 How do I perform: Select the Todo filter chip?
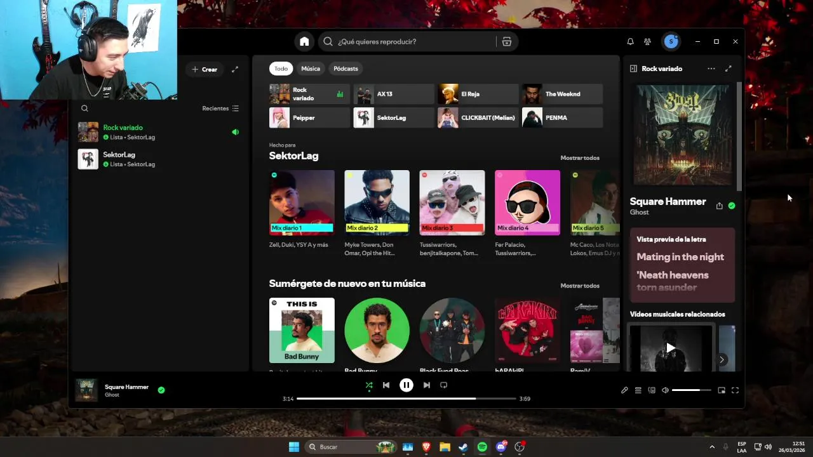(281, 69)
